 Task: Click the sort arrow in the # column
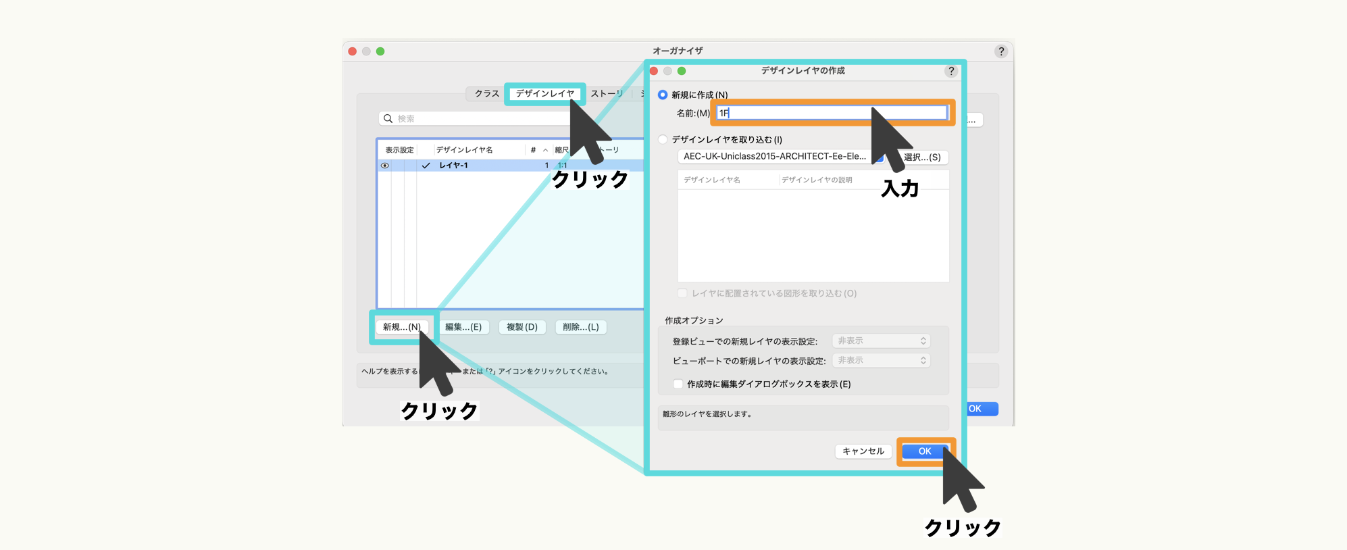[x=545, y=150]
